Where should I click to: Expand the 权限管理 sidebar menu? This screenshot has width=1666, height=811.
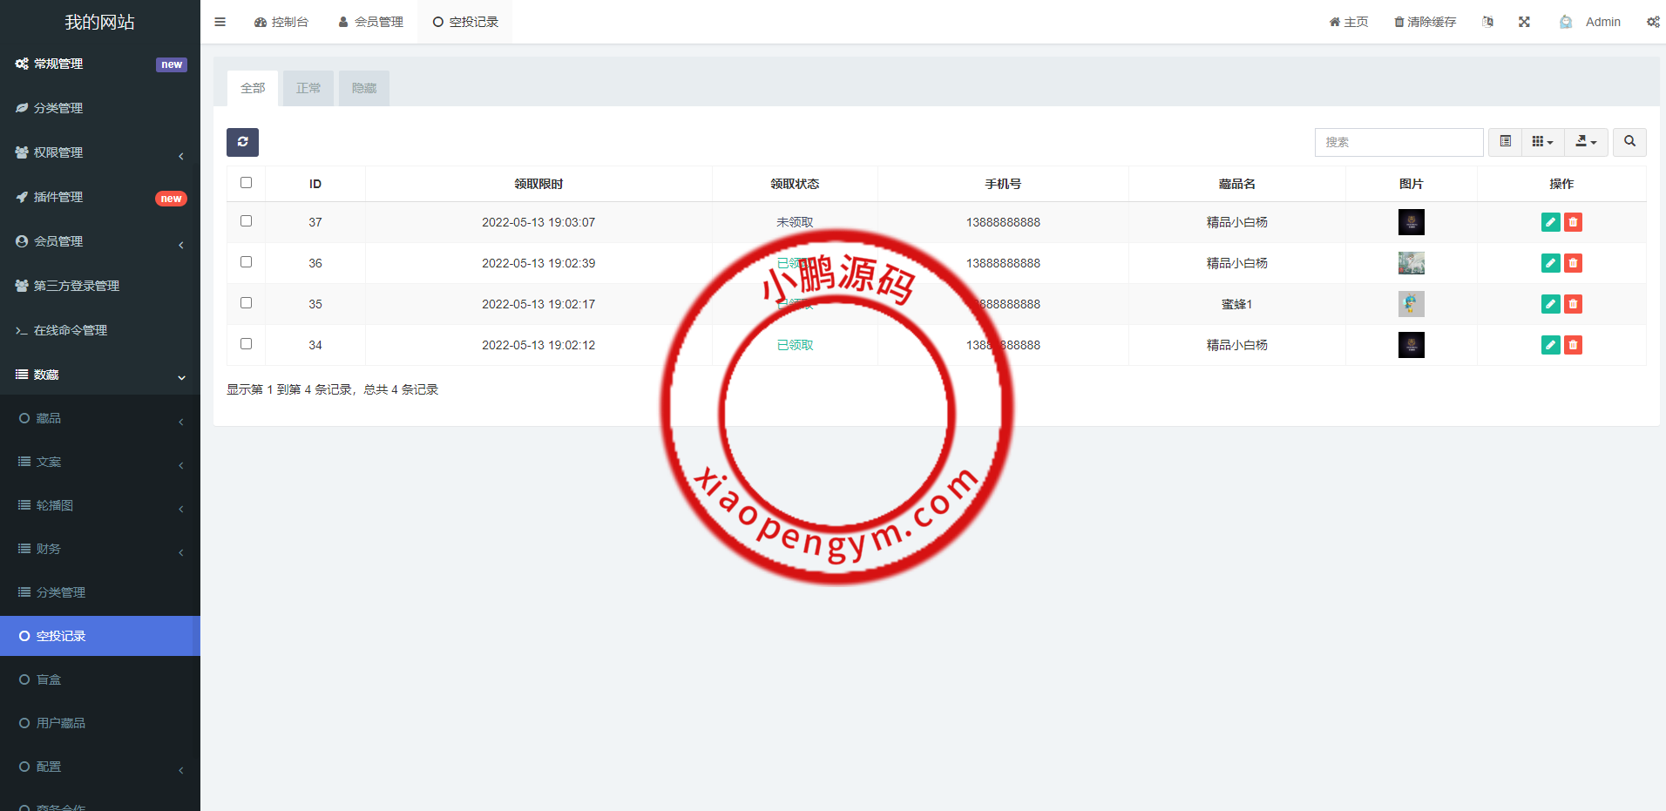[x=100, y=152]
